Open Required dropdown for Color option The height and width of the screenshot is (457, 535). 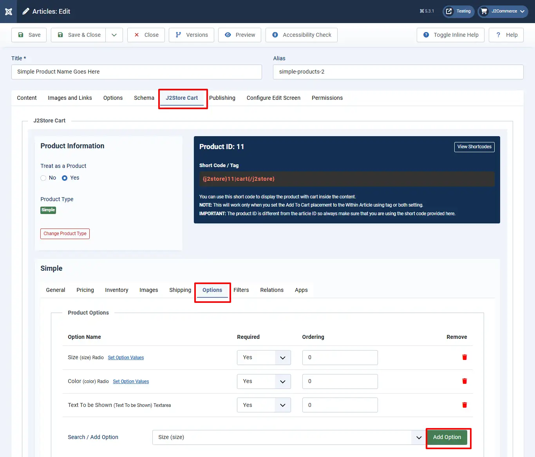[x=264, y=381]
